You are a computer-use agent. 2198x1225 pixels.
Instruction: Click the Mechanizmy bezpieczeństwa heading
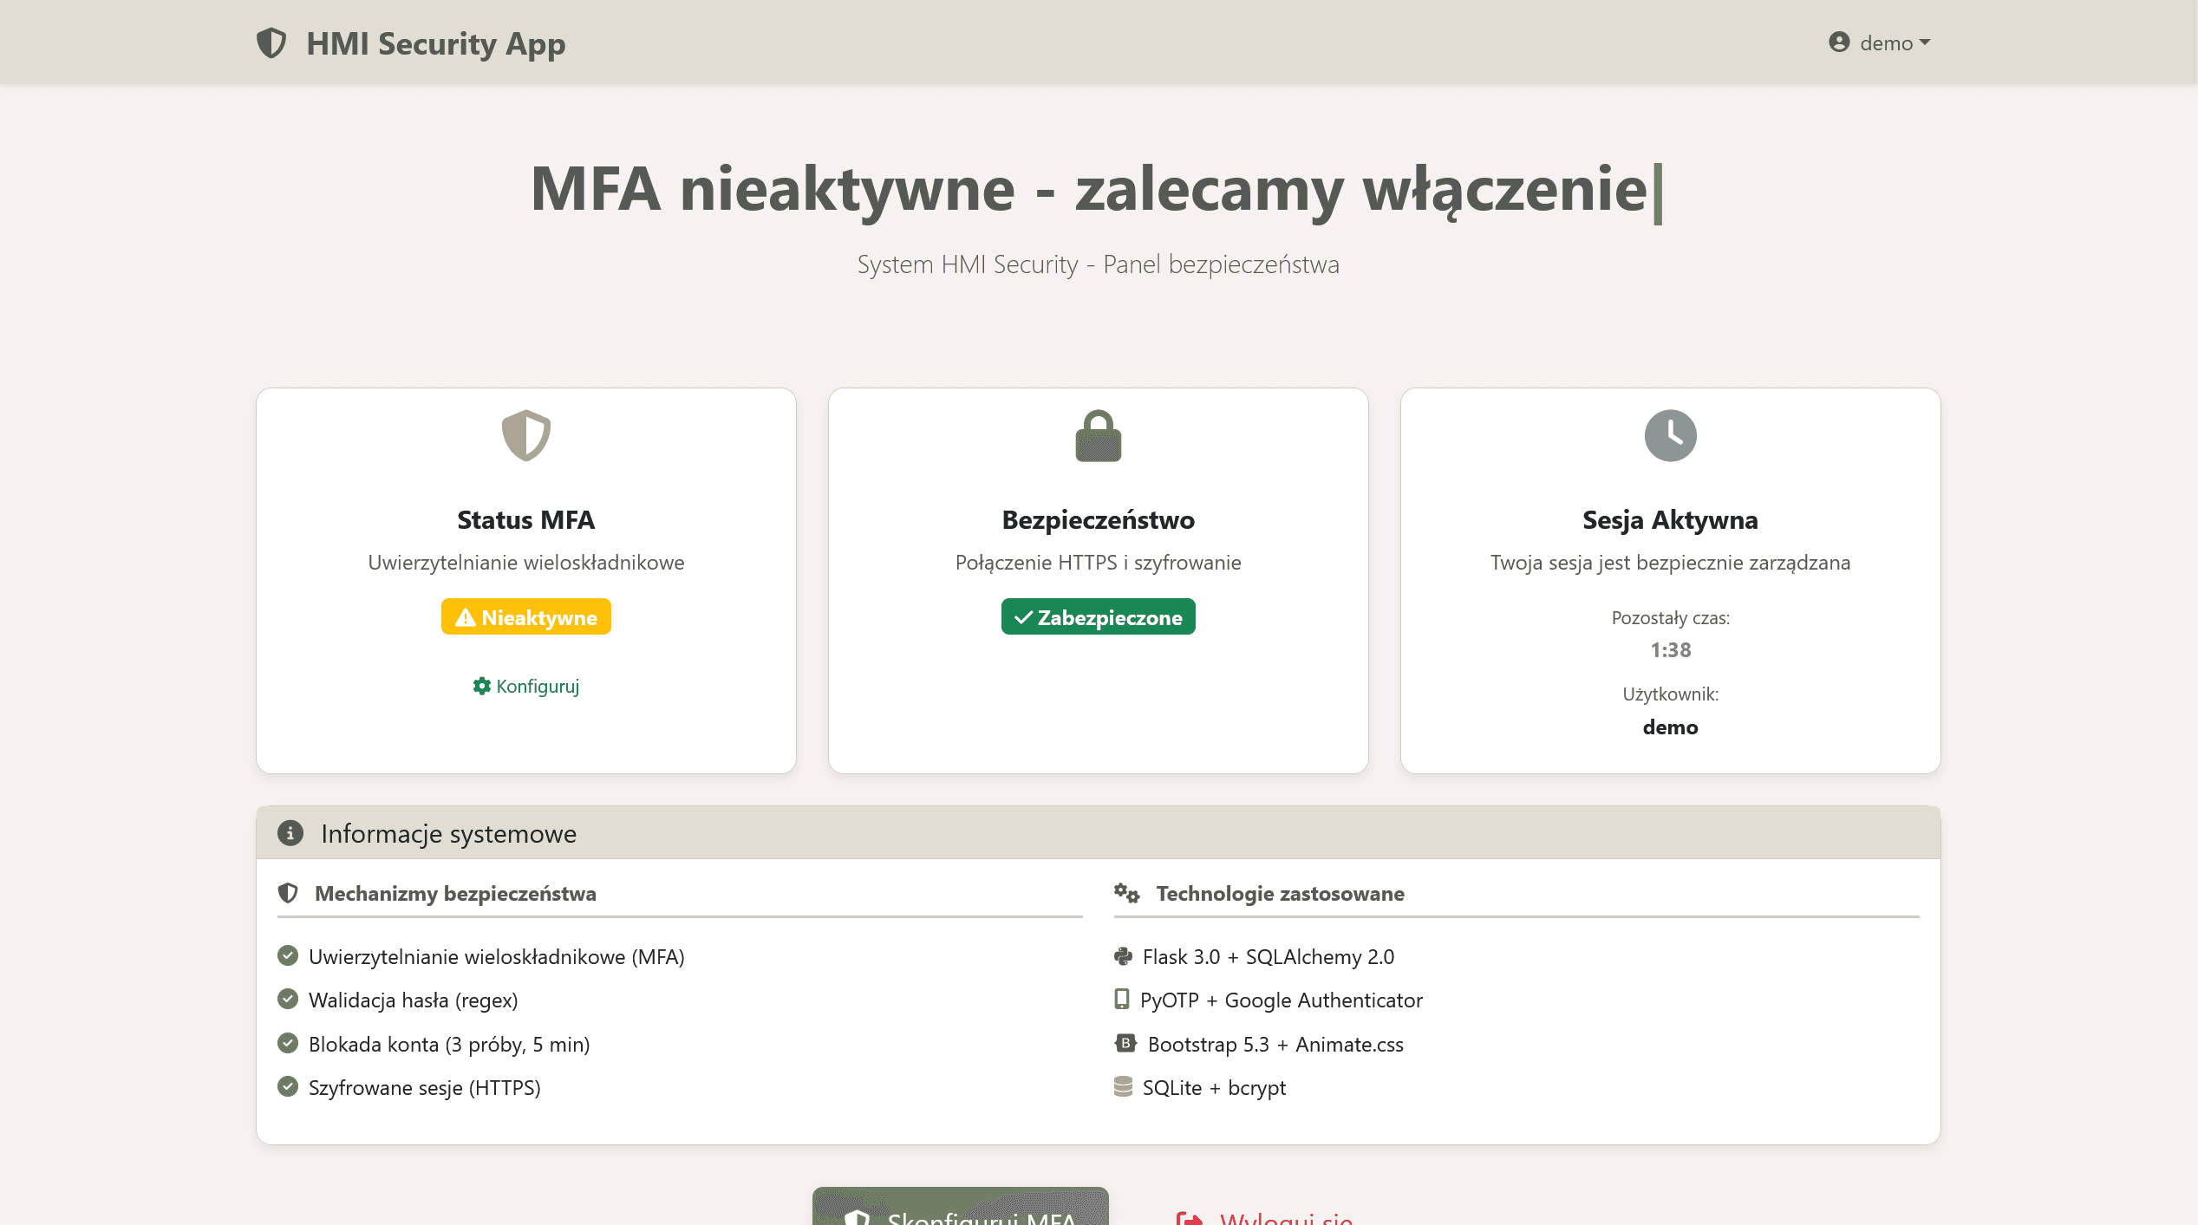click(x=455, y=893)
